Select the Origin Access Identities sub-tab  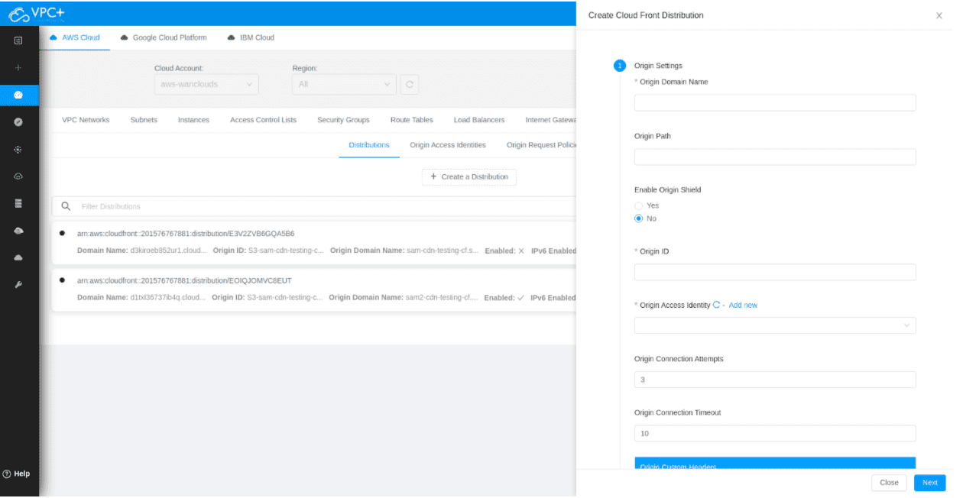click(x=448, y=144)
